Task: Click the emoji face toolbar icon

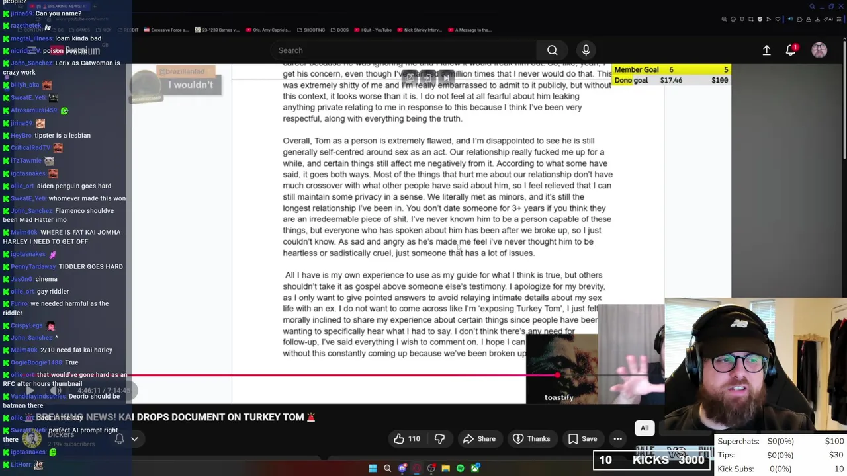Action: (x=733, y=19)
